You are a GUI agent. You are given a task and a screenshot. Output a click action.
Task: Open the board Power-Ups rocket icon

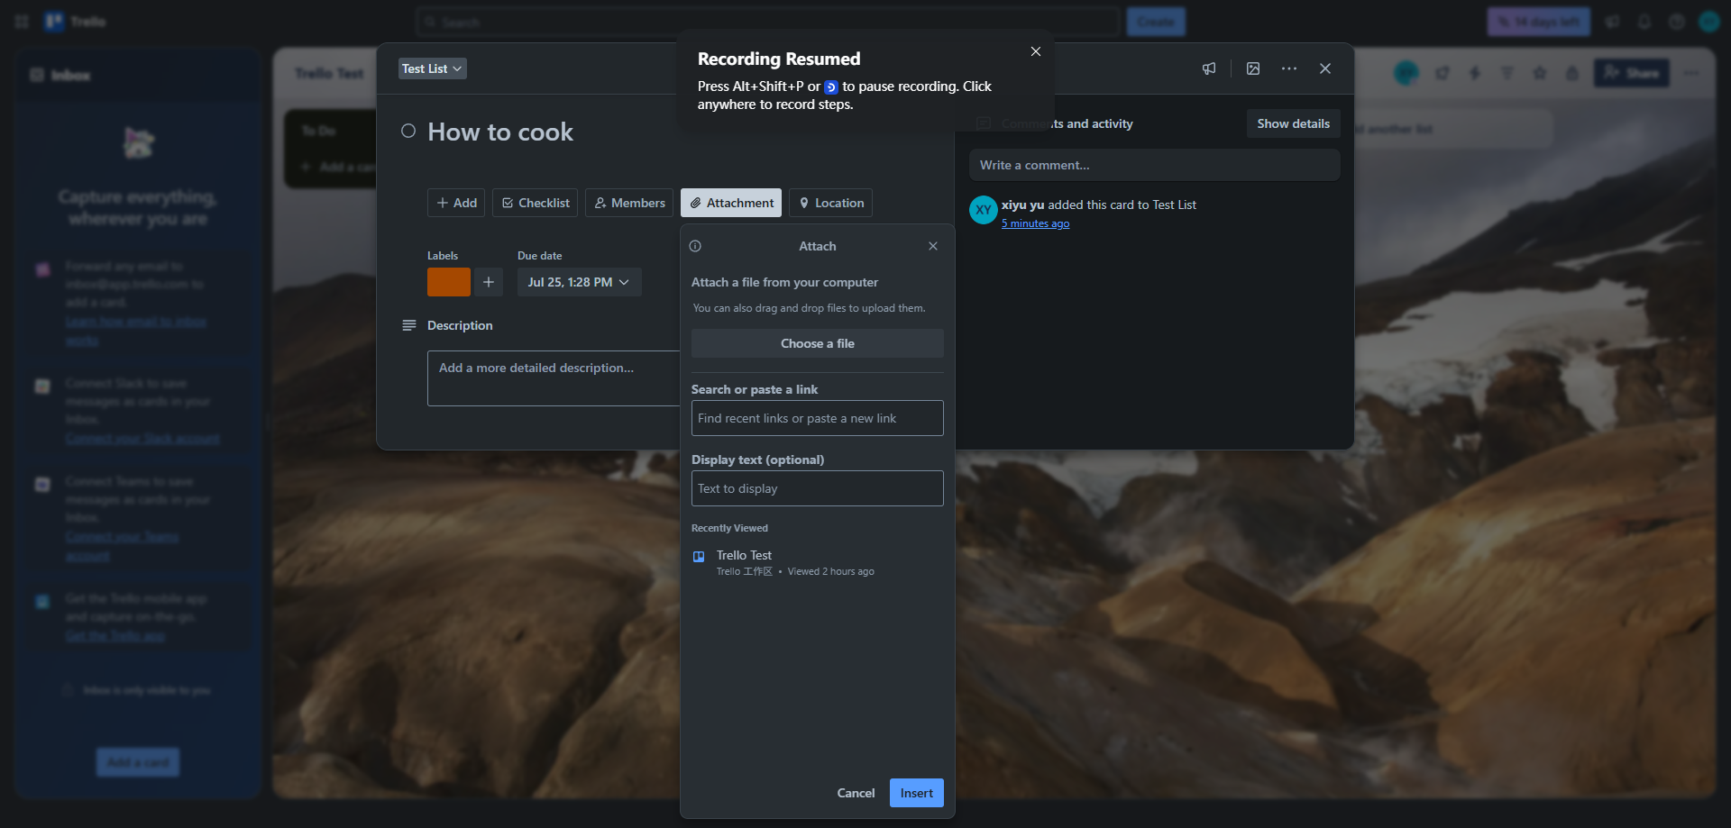click(x=1442, y=73)
